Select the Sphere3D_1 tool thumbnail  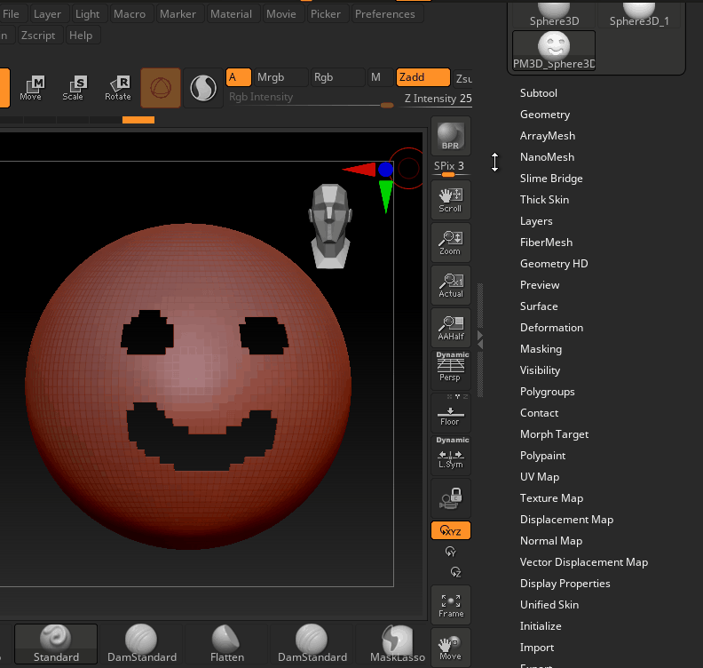click(639, 14)
